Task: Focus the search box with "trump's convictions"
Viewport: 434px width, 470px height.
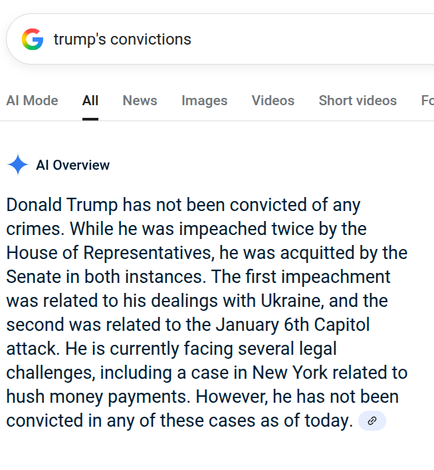Action: (199, 40)
